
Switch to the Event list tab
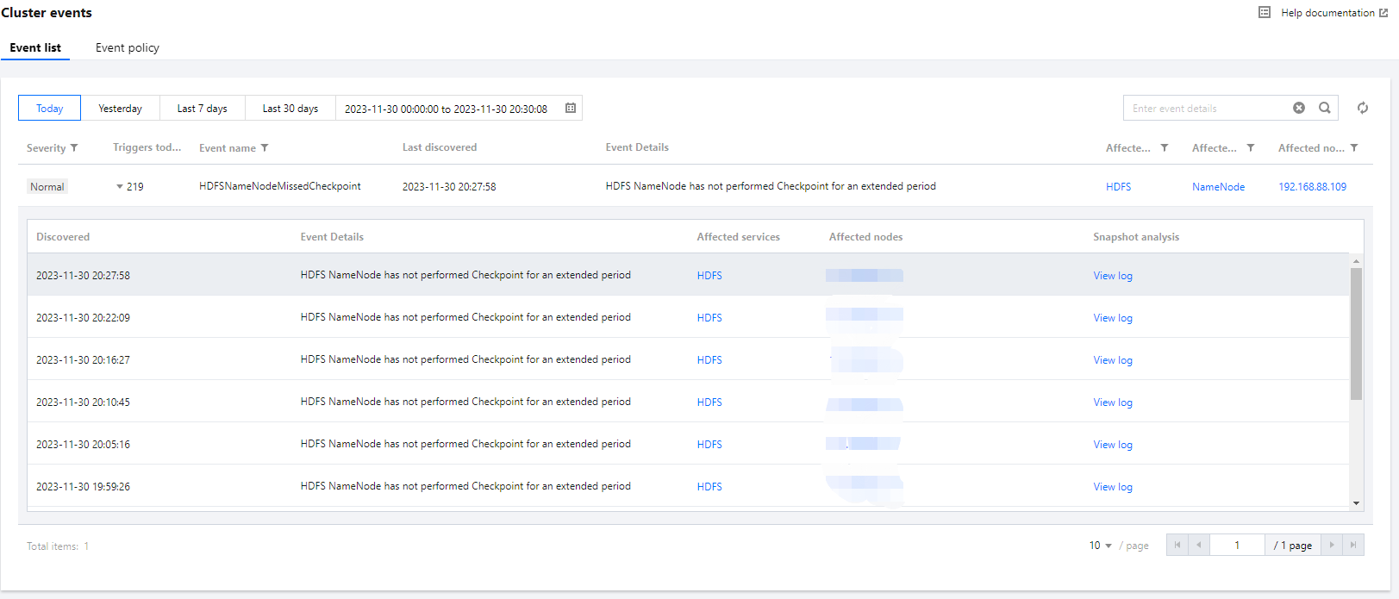click(x=35, y=47)
